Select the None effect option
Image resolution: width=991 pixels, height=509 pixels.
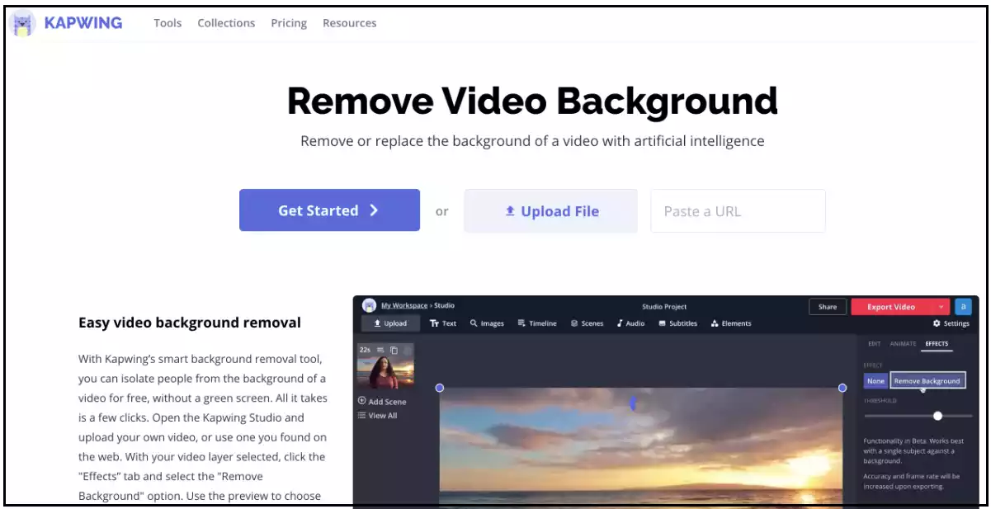click(x=876, y=381)
